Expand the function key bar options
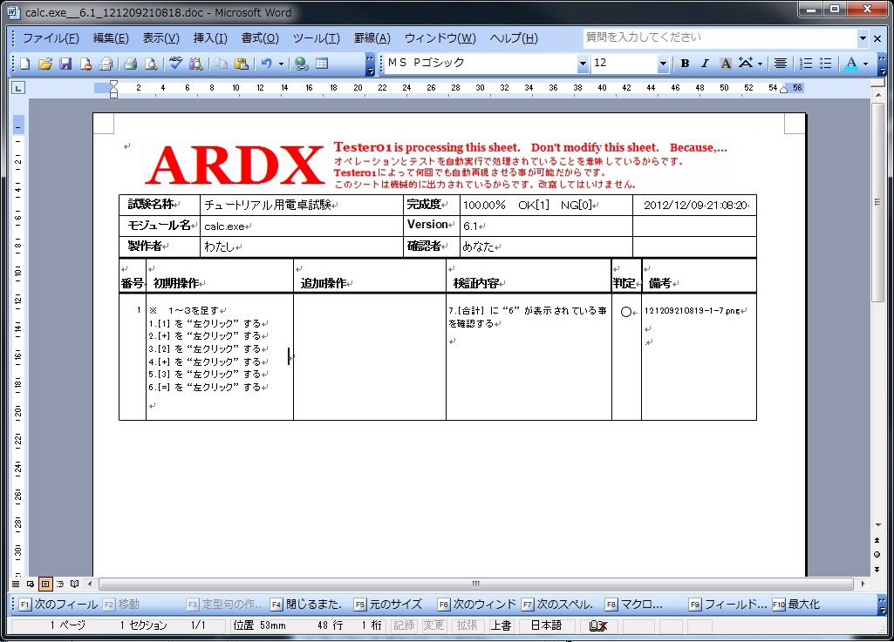 coord(882,604)
